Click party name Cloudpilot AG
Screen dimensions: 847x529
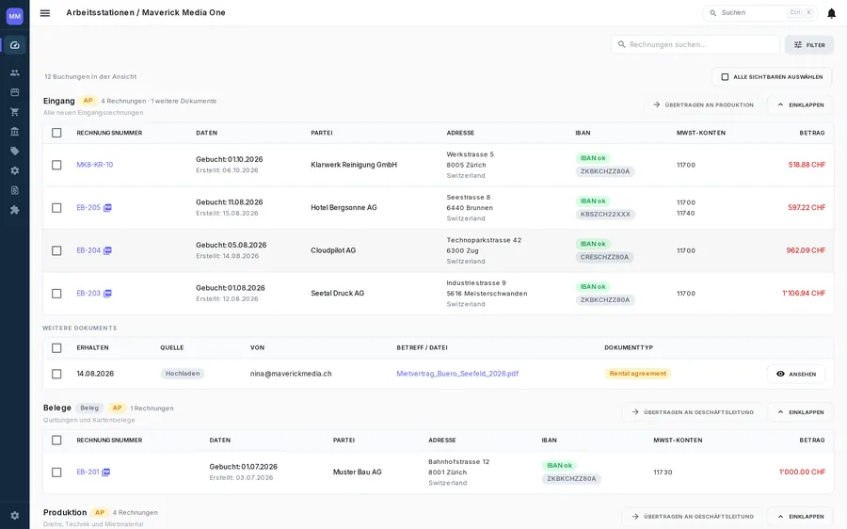(x=333, y=250)
